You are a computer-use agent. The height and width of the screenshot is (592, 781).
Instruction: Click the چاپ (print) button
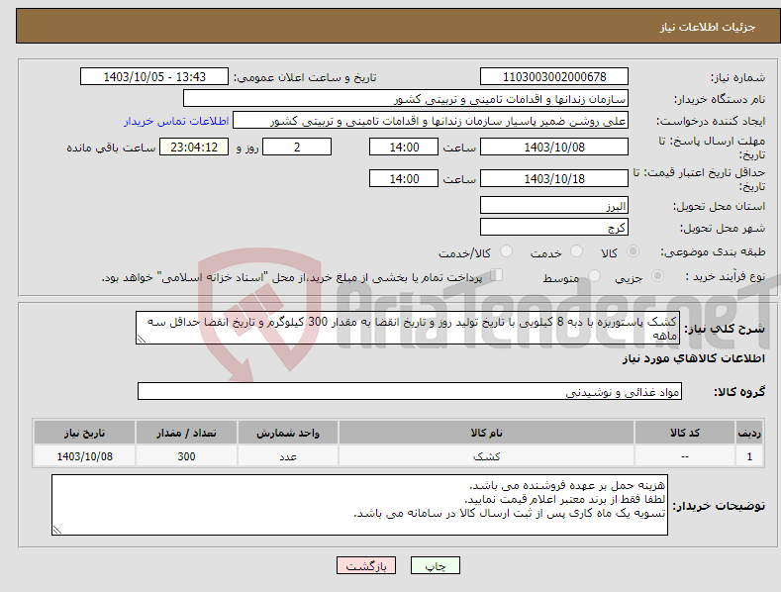(x=435, y=565)
